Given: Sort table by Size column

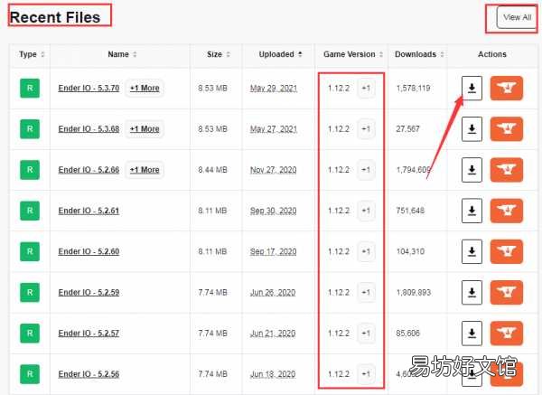Looking at the screenshot, I should 219,54.
